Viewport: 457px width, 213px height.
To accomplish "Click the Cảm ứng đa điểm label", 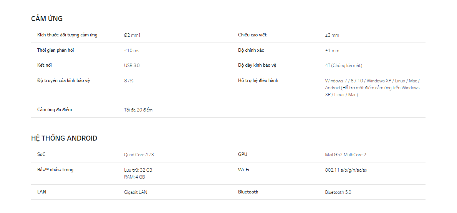I will [55, 110].
